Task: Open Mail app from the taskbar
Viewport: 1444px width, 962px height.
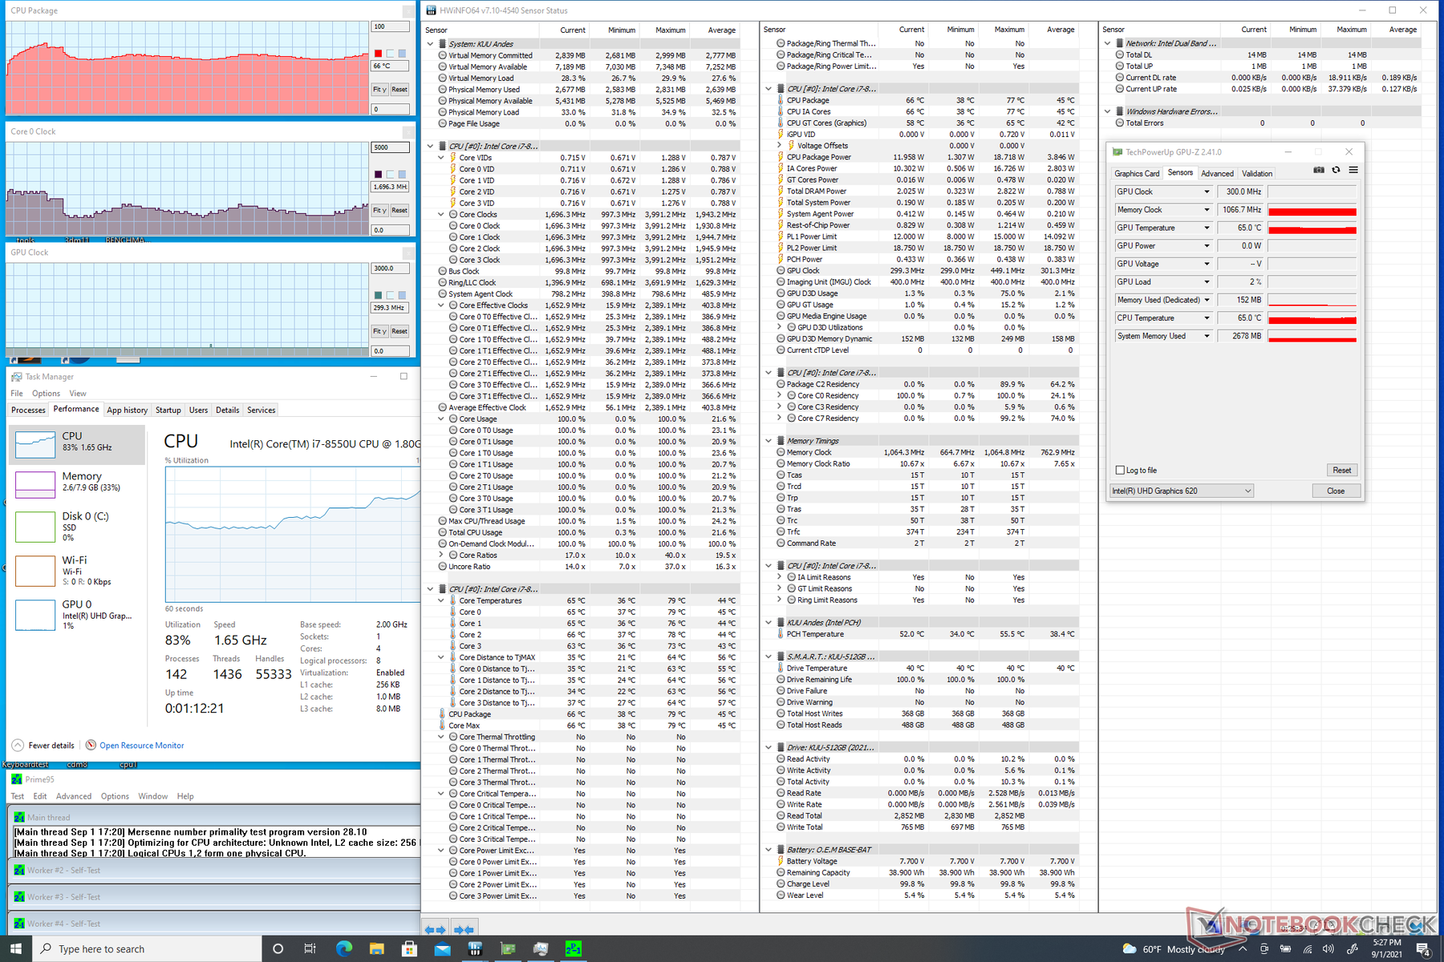Action: tap(442, 948)
